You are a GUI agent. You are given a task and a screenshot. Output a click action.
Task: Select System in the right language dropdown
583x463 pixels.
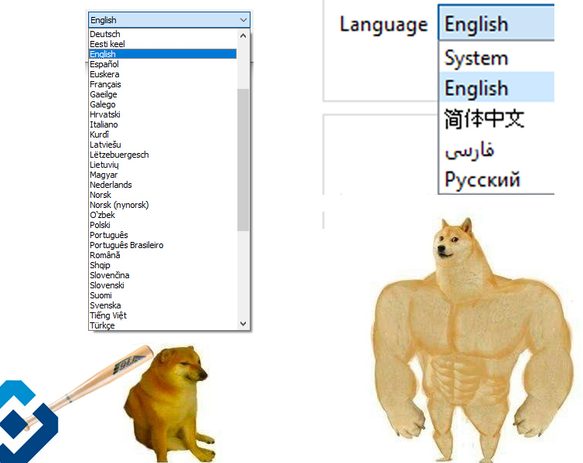[496, 58]
